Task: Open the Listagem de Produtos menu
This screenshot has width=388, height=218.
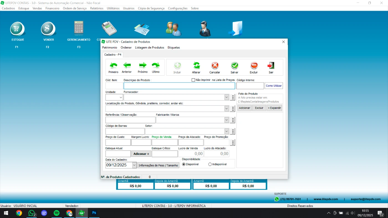Action: pyautogui.click(x=149, y=48)
